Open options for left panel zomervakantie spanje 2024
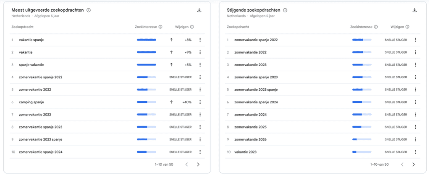 [200, 152]
